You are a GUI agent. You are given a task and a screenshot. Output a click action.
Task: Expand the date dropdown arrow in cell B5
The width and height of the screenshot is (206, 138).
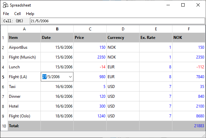[x=70, y=77]
